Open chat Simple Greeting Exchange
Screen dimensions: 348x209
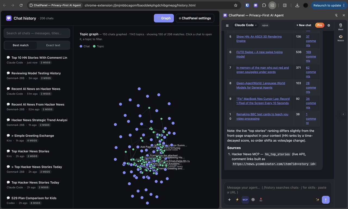[37, 138]
